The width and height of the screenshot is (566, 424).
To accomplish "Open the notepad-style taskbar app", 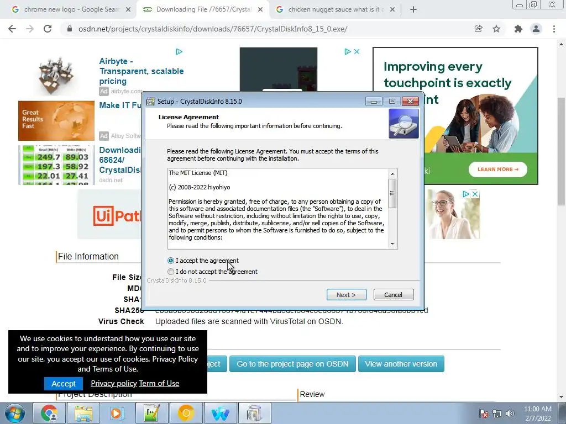I will (151, 413).
